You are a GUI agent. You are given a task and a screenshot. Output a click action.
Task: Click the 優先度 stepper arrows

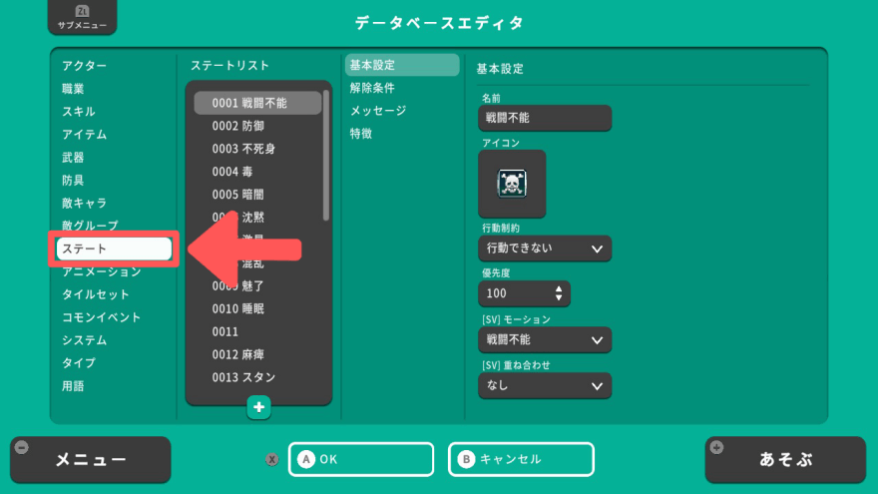(559, 293)
